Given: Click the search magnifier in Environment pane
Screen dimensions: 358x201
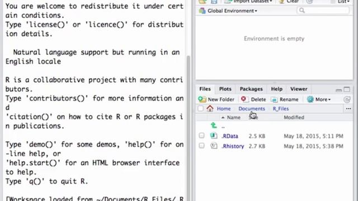Looking at the screenshot, I should coord(302,11).
